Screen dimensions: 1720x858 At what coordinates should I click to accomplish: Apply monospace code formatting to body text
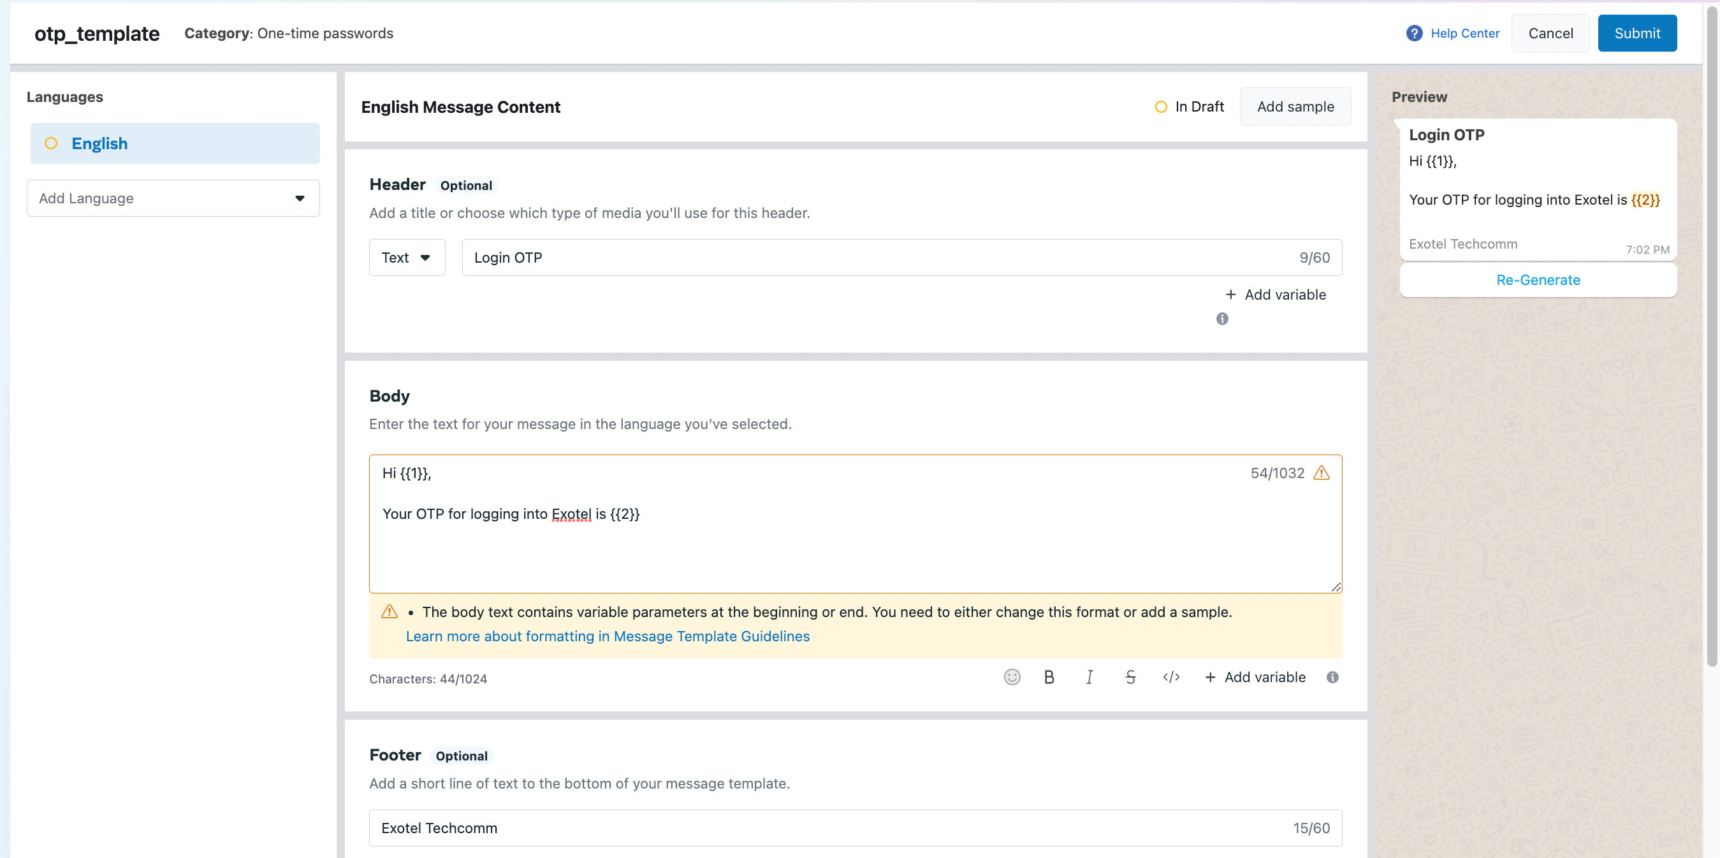pos(1171,677)
